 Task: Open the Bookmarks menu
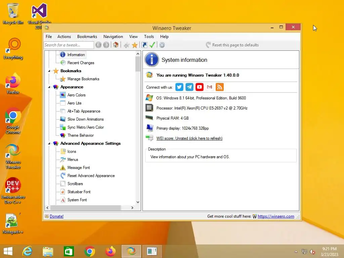(87, 37)
